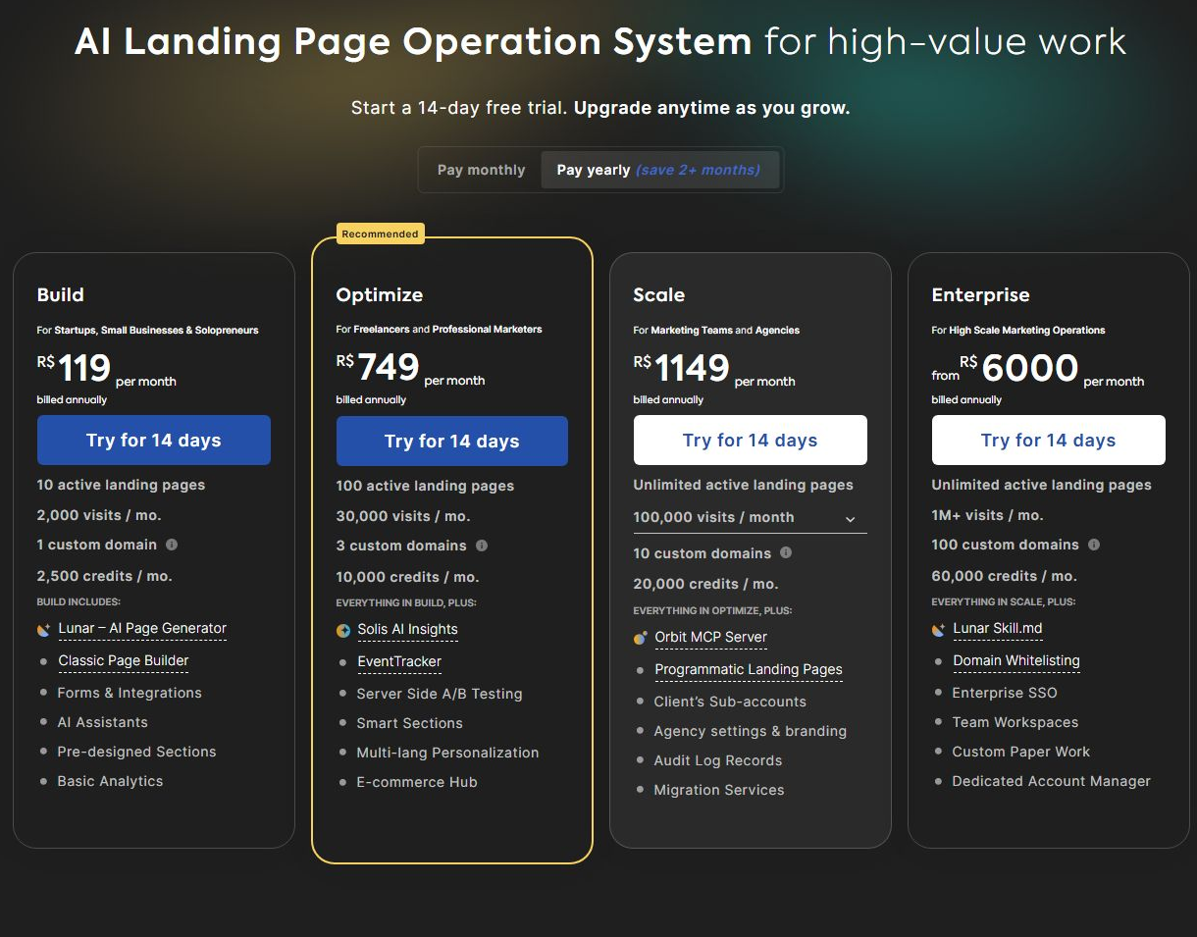Open the Lunar – AI Page Generator link

142,629
